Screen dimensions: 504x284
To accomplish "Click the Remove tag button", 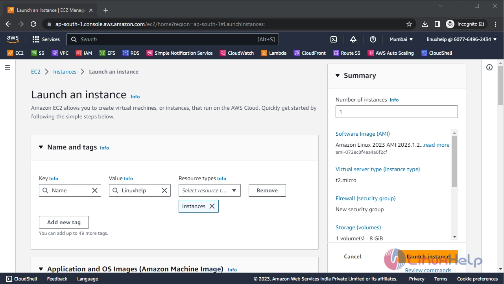I will click(267, 190).
